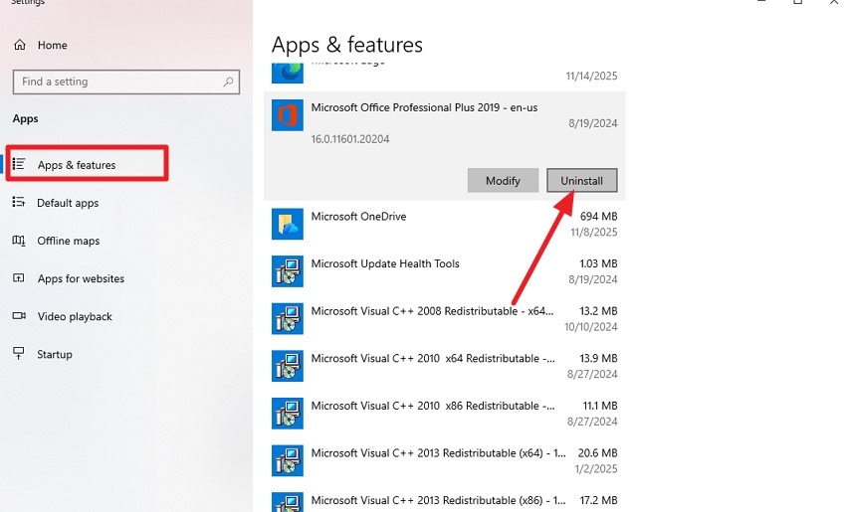Select Visual C++ 2013 Redistributable (x64) entry
This screenshot has height=512, width=846.
438,453
